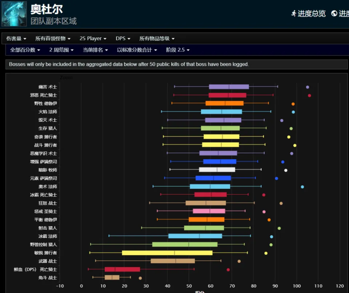Click the red 邪恶 死亡骑士 outlier dot

tap(309, 96)
